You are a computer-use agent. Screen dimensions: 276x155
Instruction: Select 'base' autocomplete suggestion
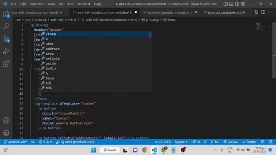tap(96, 78)
